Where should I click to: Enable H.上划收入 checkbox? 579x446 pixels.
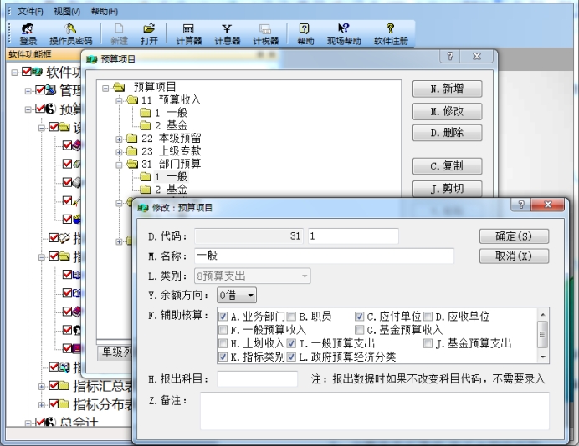click(x=223, y=343)
